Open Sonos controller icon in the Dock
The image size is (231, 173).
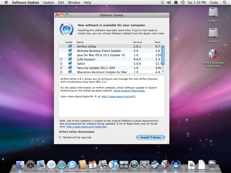click(165, 164)
